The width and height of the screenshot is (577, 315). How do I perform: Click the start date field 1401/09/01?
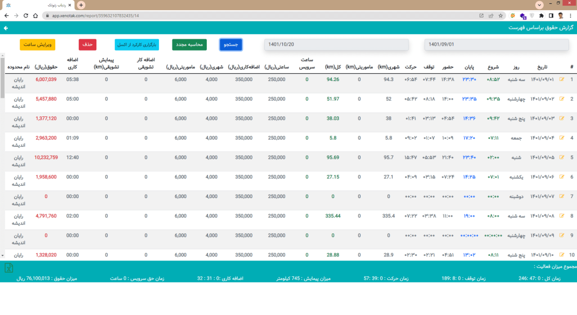point(497,44)
